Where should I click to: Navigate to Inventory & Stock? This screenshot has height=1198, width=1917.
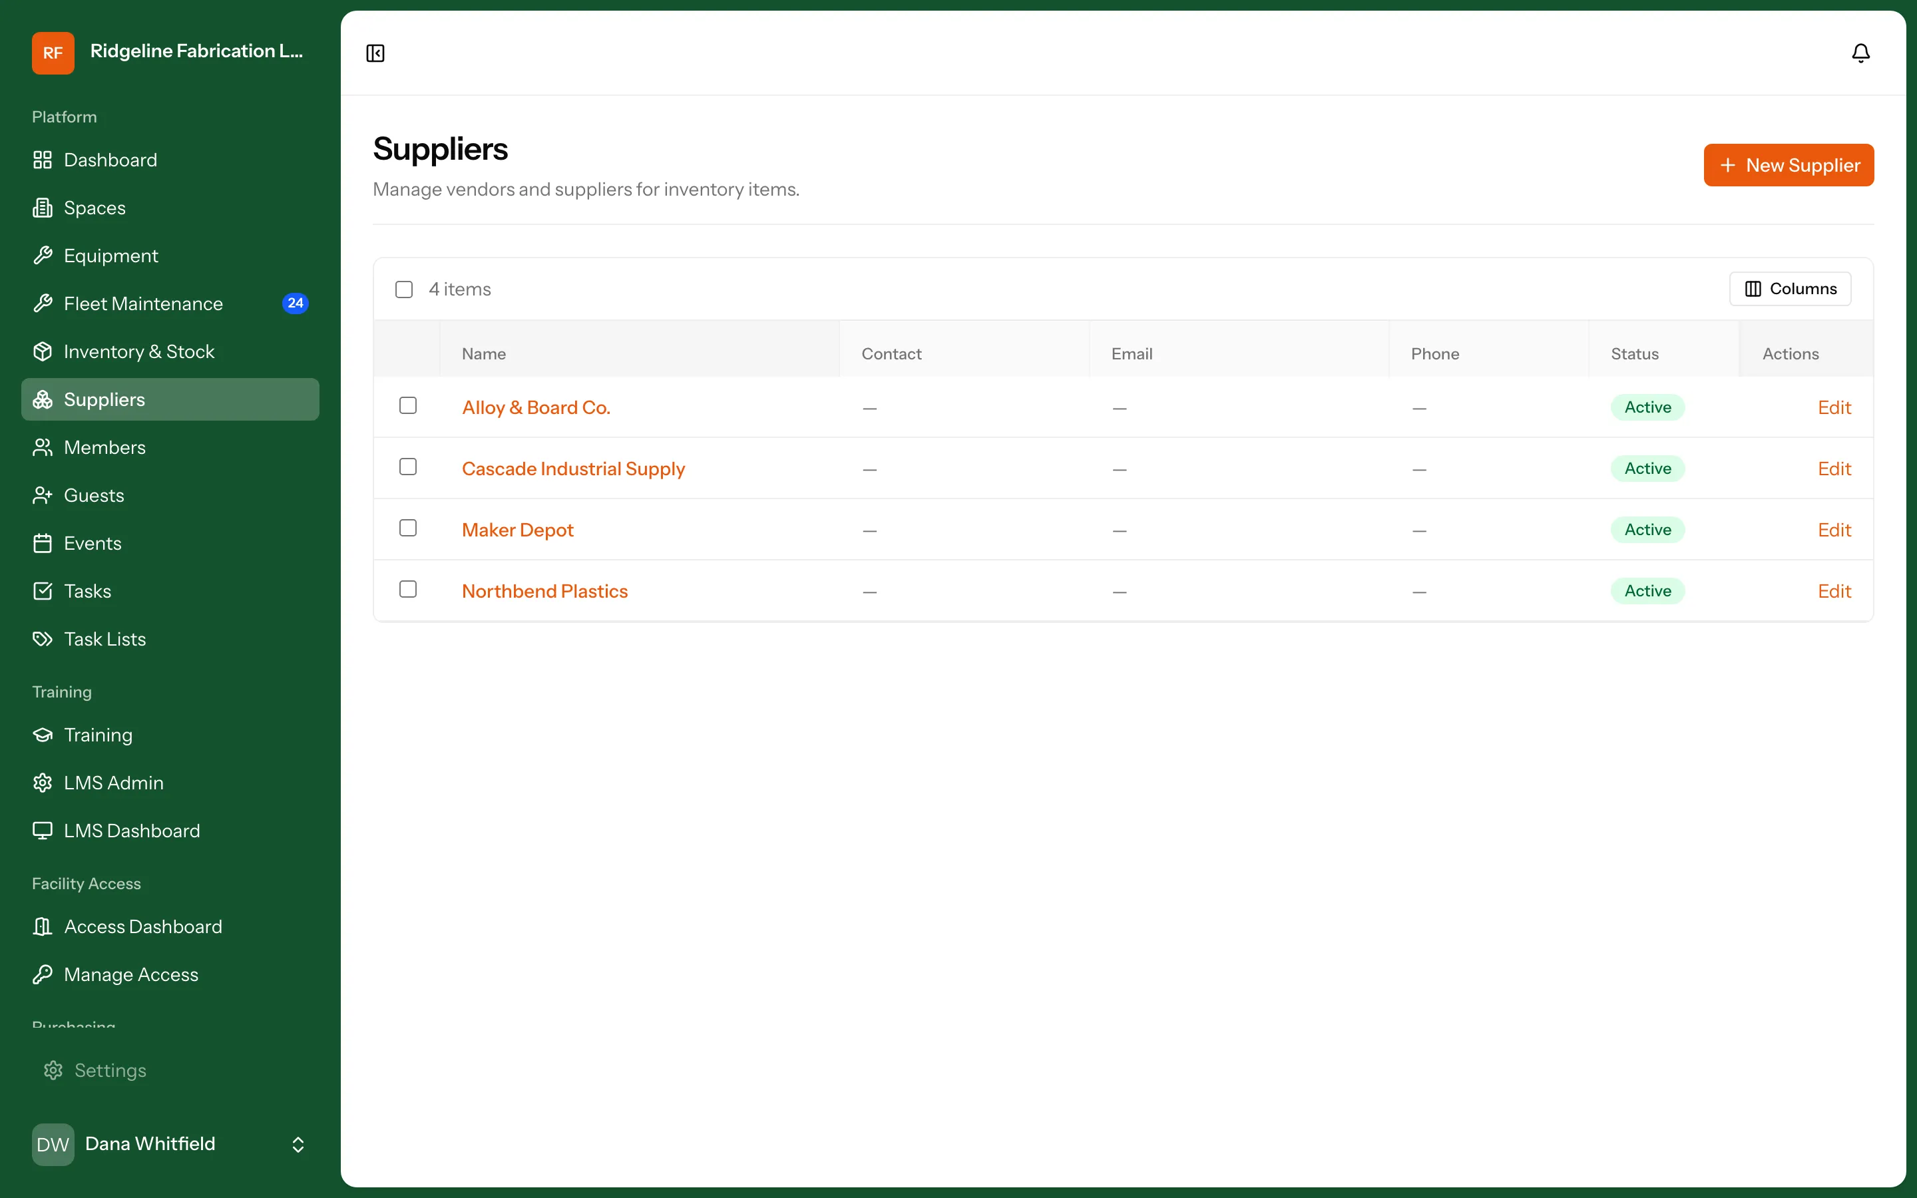click(170, 352)
